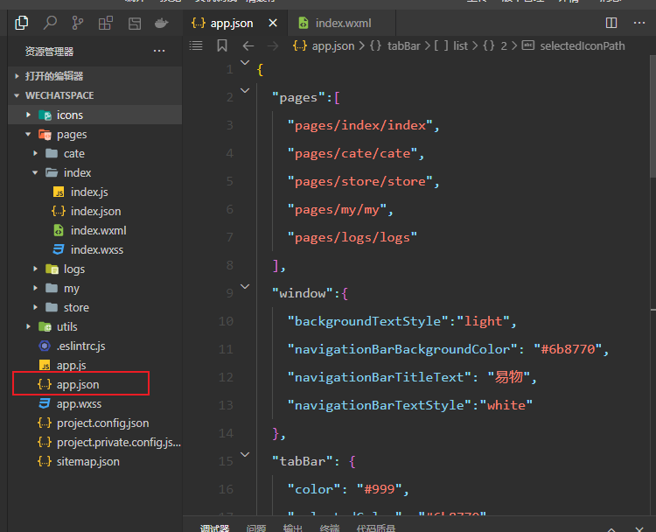Expand the utils folder
Screen dimensions: 656x532
click(95, 326)
